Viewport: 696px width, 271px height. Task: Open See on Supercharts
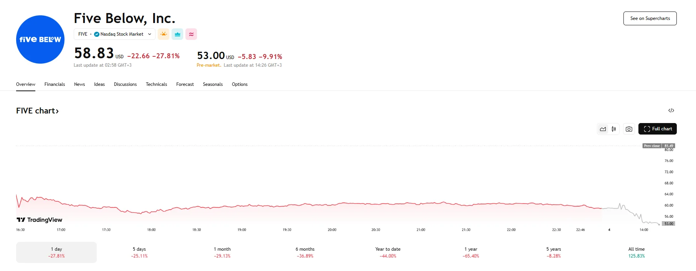point(650,18)
